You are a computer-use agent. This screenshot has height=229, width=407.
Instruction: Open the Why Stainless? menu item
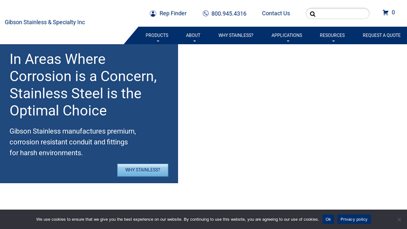click(x=236, y=35)
